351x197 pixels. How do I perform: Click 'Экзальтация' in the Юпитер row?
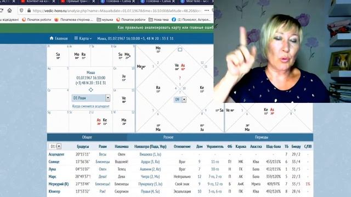coord(182,191)
